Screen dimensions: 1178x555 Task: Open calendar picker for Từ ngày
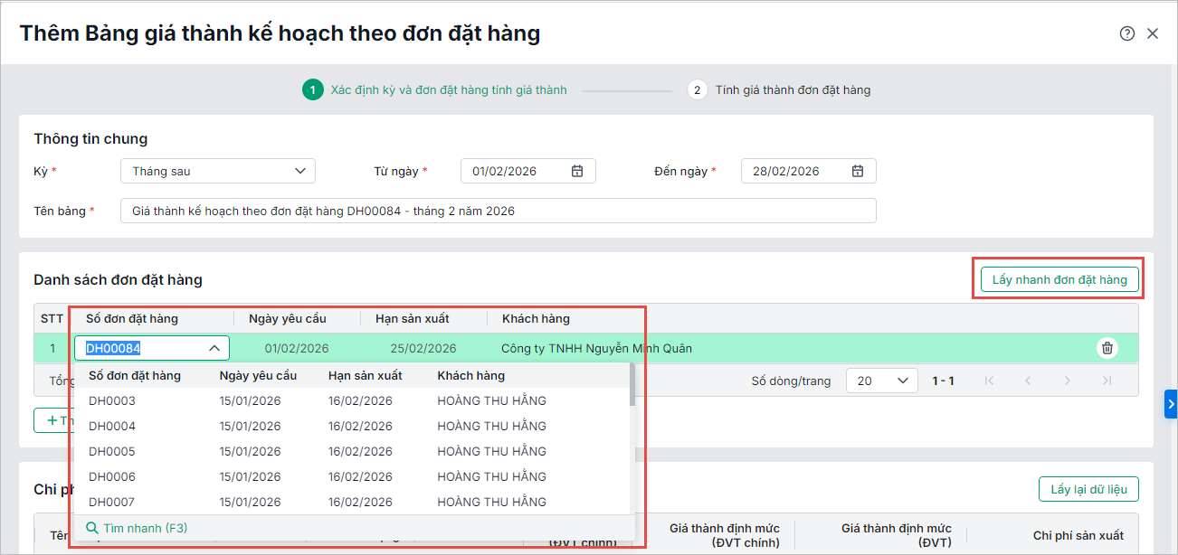pyautogui.click(x=577, y=171)
